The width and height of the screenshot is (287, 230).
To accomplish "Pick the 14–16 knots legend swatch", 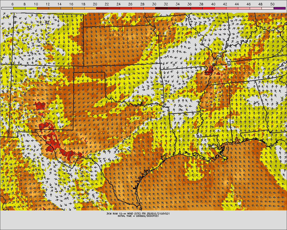I will tap(67, 8).
